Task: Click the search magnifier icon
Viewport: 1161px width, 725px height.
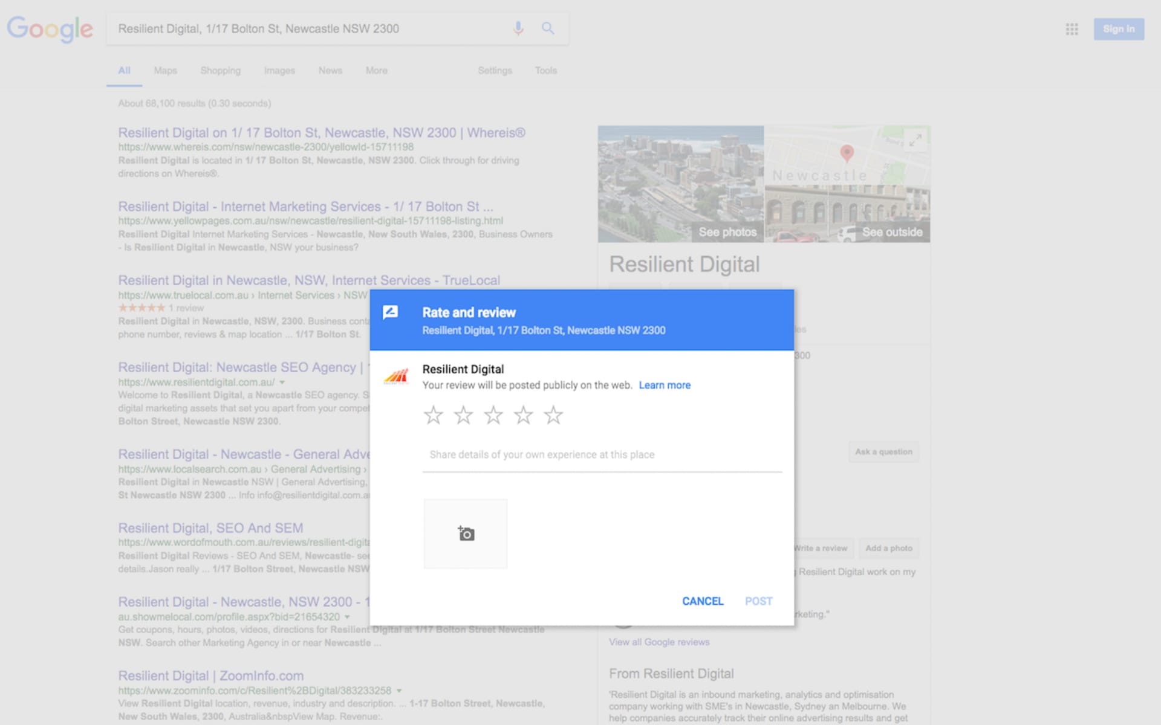Action: coord(548,28)
